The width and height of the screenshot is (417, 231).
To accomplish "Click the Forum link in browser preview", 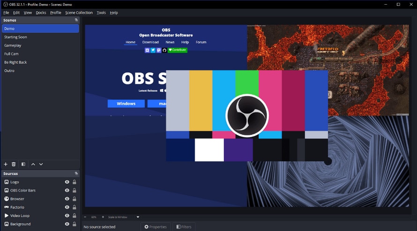I will coord(201,42).
